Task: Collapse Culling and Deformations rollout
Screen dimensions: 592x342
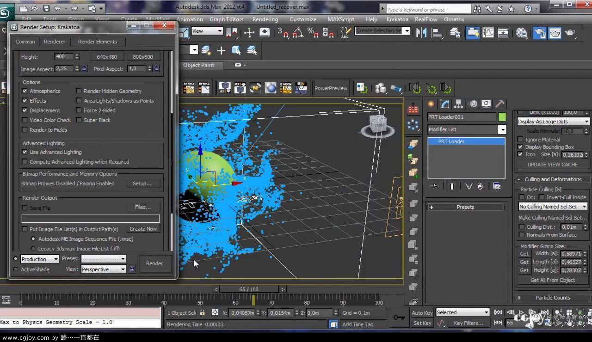Action: pyautogui.click(x=553, y=179)
